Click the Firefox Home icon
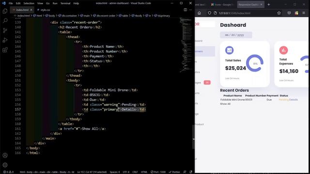 (x=199, y=13)
